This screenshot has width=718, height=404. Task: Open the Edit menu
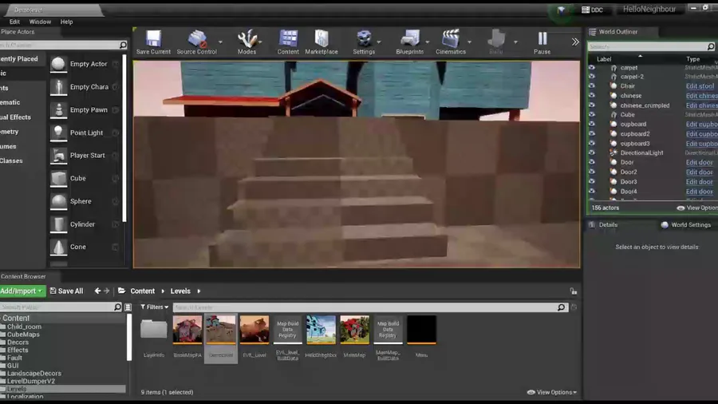point(14,22)
